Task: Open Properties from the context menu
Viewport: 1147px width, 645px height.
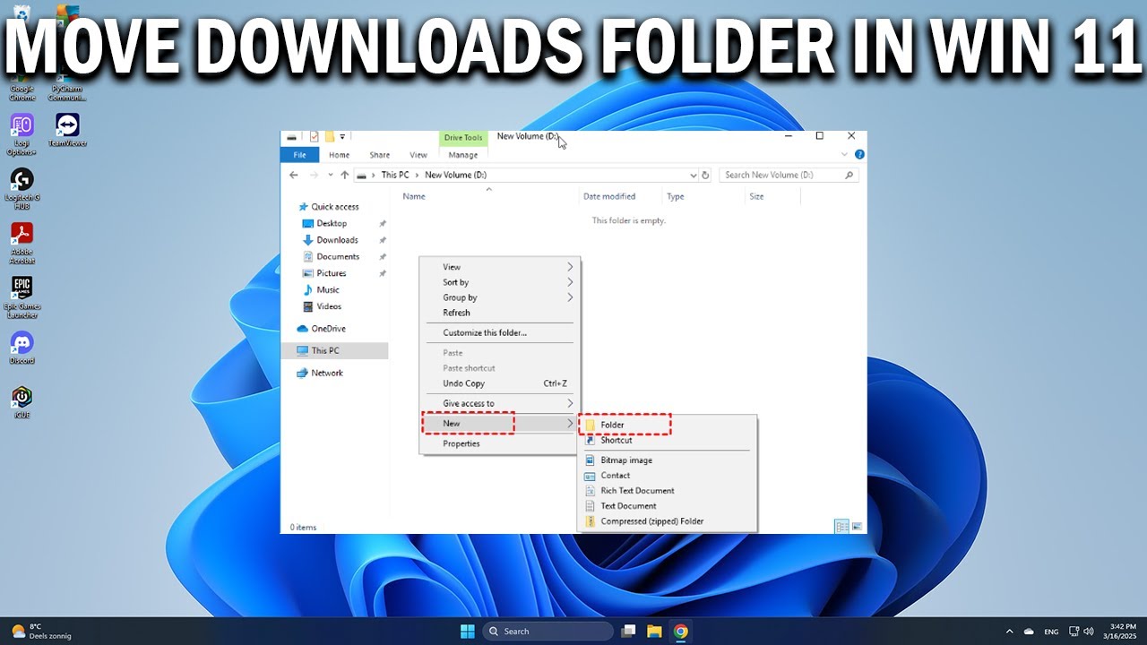Action: (500, 443)
